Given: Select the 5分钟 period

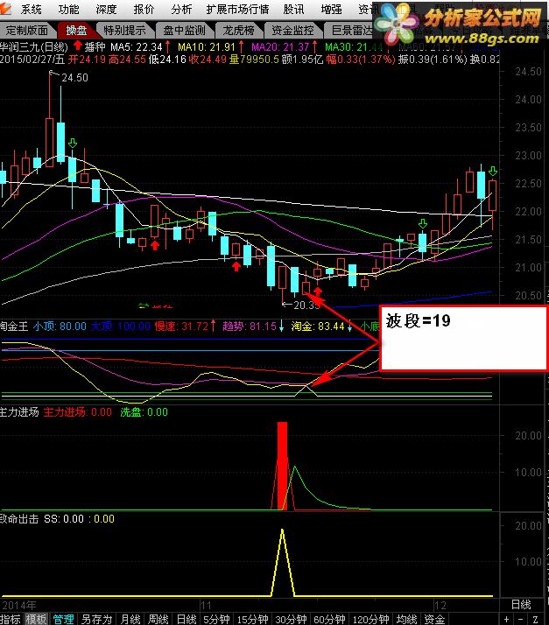Looking at the screenshot, I should click(x=216, y=619).
